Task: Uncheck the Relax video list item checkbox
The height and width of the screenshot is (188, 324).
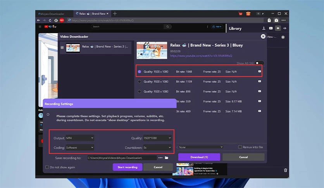Action: 62,48
